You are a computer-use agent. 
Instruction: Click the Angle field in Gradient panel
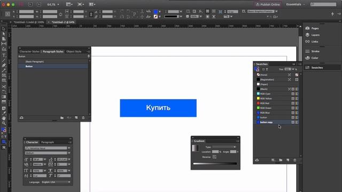[233, 151]
